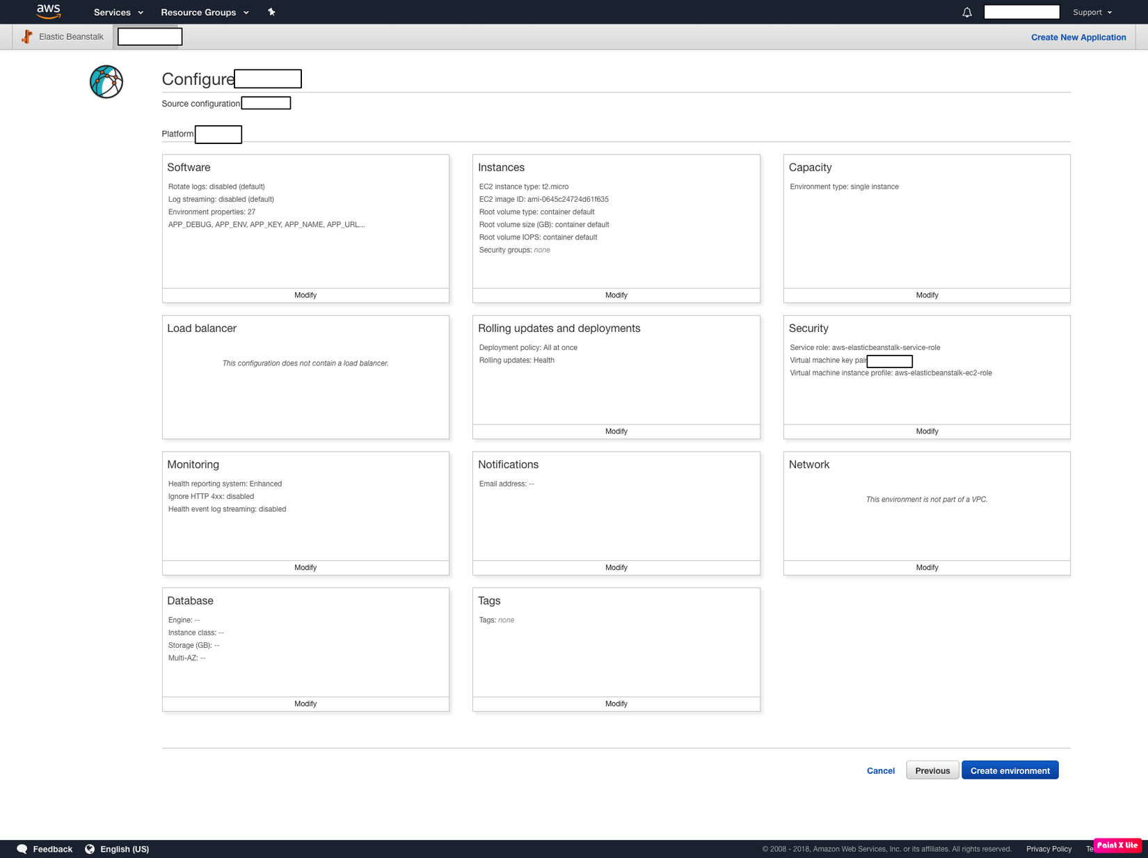The height and width of the screenshot is (858, 1148).
Task: Modify the Tags settings
Action: pyautogui.click(x=616, y=704)
